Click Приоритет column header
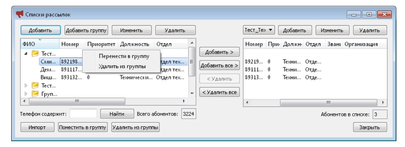Image resolution: width=405 pixels, height=147 pixels. pos(102,44)
